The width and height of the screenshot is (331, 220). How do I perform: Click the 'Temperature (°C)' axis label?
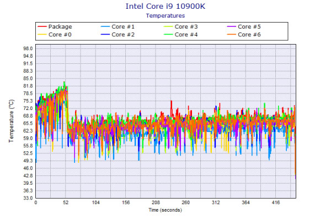point(11,121)
